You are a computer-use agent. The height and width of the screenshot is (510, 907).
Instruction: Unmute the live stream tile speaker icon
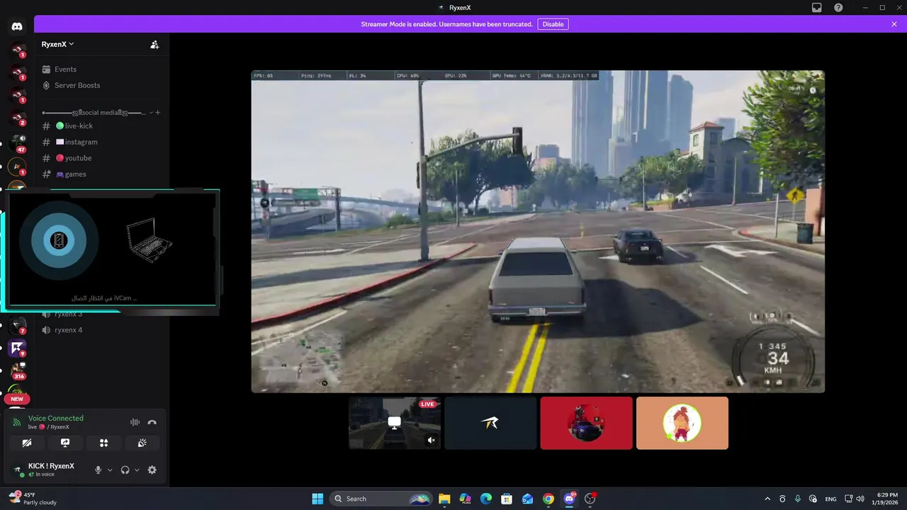click(x=431, y=441)
